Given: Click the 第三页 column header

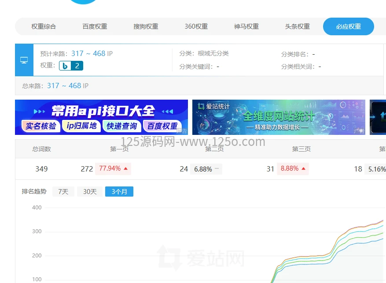Looking at the screenshot, I should pos(301,149).
